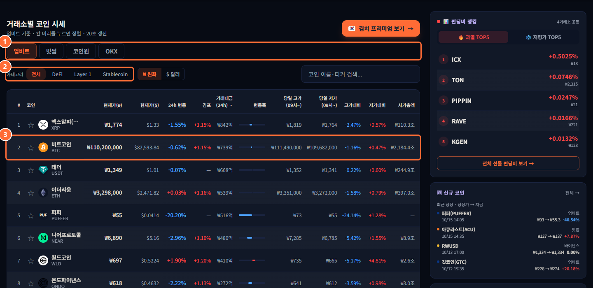
Task: Switch to the OKX exchange tab
Action: (x=111, y=51)
